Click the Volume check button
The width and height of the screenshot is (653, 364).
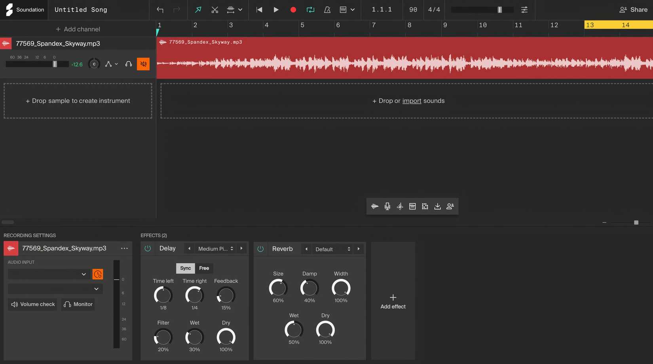[x=33, y=304]
